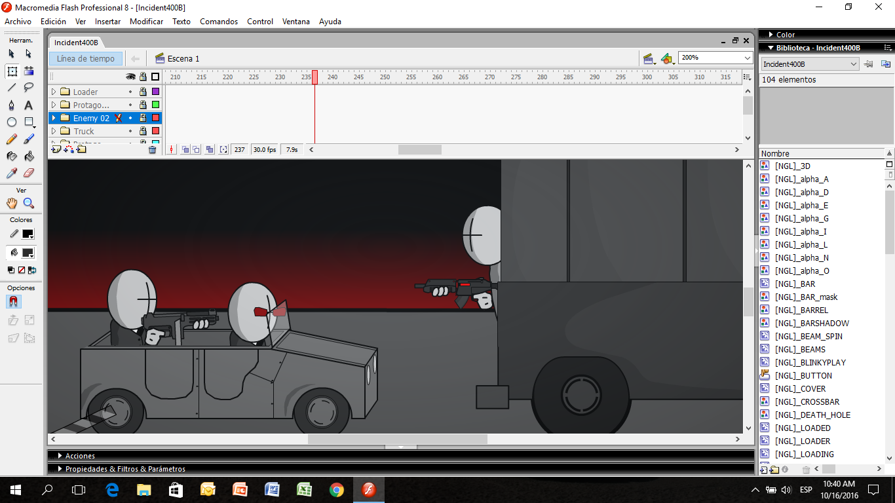Select the Zoom magnifier tool
This screenshot has width=895, height=503.
(x=29, y=203)
